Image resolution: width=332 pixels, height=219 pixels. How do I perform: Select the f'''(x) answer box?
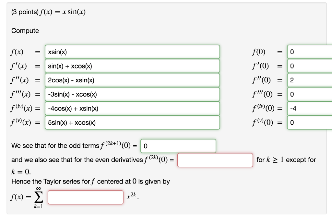(x=132, y=94)
